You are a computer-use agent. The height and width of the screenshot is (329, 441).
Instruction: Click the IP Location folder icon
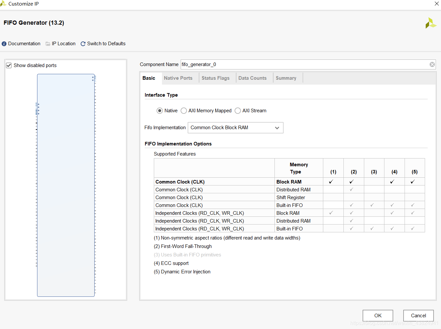click(48, 44)
